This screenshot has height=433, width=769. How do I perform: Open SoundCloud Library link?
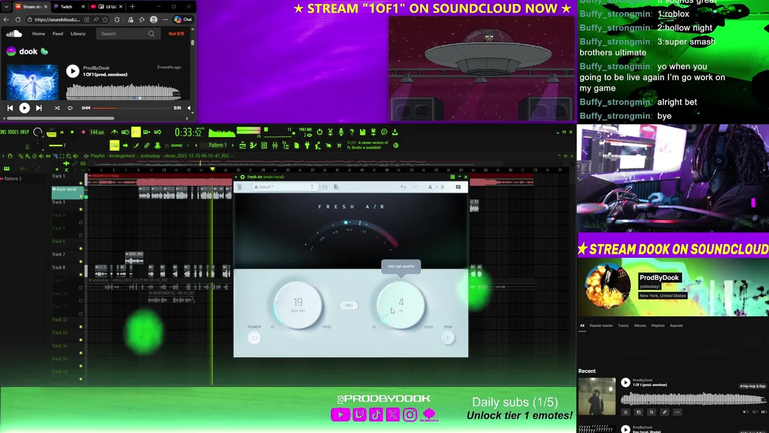click(x=78, y=34)
